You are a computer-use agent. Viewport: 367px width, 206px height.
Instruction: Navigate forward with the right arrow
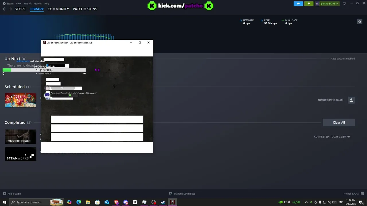pyautogui.click(x=10, y=9)
